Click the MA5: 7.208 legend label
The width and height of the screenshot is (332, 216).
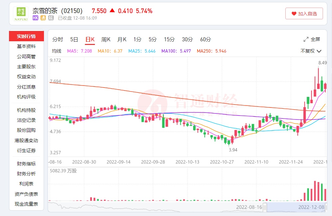click(x=79, y=51)
